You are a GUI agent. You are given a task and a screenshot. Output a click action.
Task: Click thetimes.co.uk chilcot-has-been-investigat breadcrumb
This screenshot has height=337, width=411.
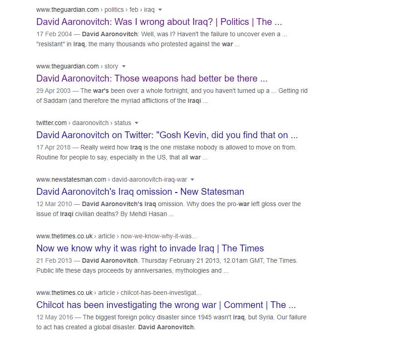click(x=119, y=293)
